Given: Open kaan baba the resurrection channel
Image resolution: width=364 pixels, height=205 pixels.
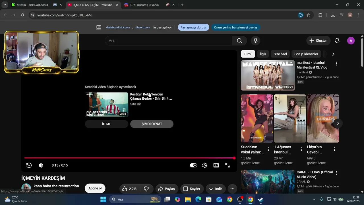Looking at the screenshot, I should coord(56,186).
